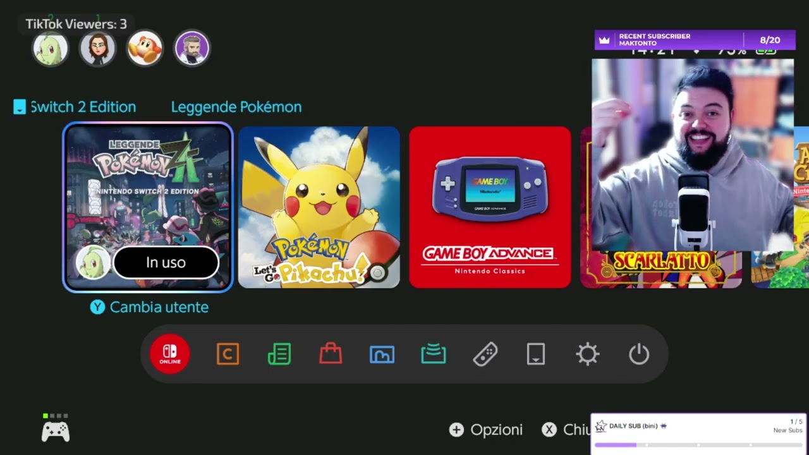This screenshot has width=809, height=455.
Task: Click the Switch 2 Edition text
Action: pos(83,107)
